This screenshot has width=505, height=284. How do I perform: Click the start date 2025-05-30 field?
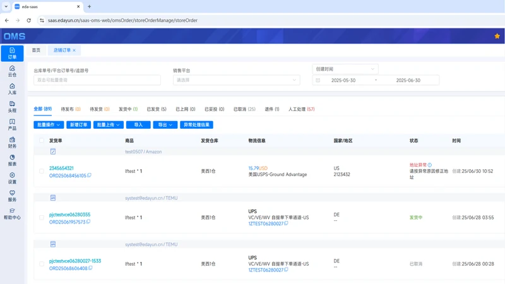[x=343, y=80]
